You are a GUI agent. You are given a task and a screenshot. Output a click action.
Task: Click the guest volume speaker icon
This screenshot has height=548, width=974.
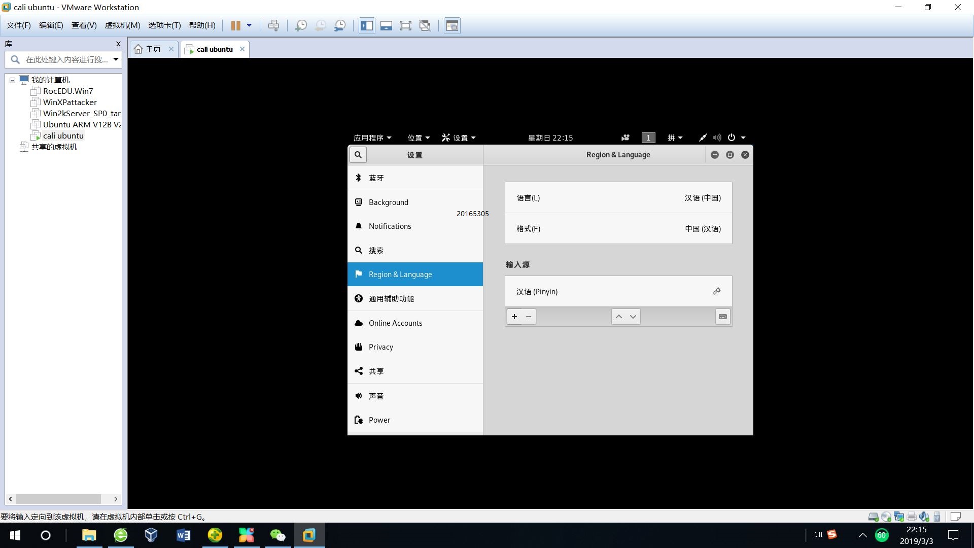coord(717,138)
